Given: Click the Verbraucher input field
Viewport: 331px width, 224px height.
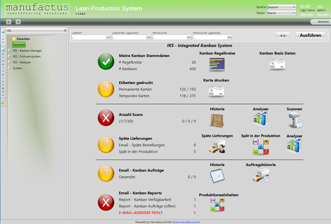Looking at the screenshot, I should [170, 37].
